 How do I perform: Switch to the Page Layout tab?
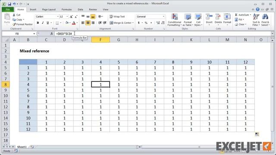click(x=49, y=9)
